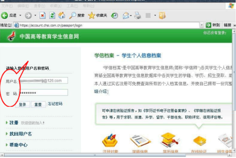
Task: Click the 欢迎您的加入! text
Action: pyautogui.click(x=33, y=123)
